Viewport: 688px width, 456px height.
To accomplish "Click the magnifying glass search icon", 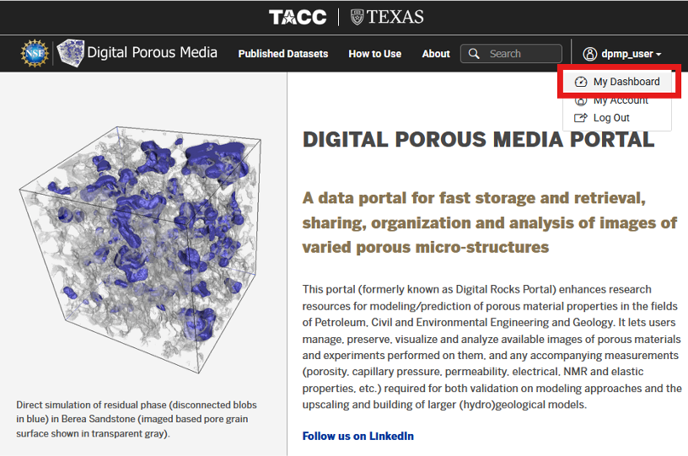I will [x=474, y=53].
